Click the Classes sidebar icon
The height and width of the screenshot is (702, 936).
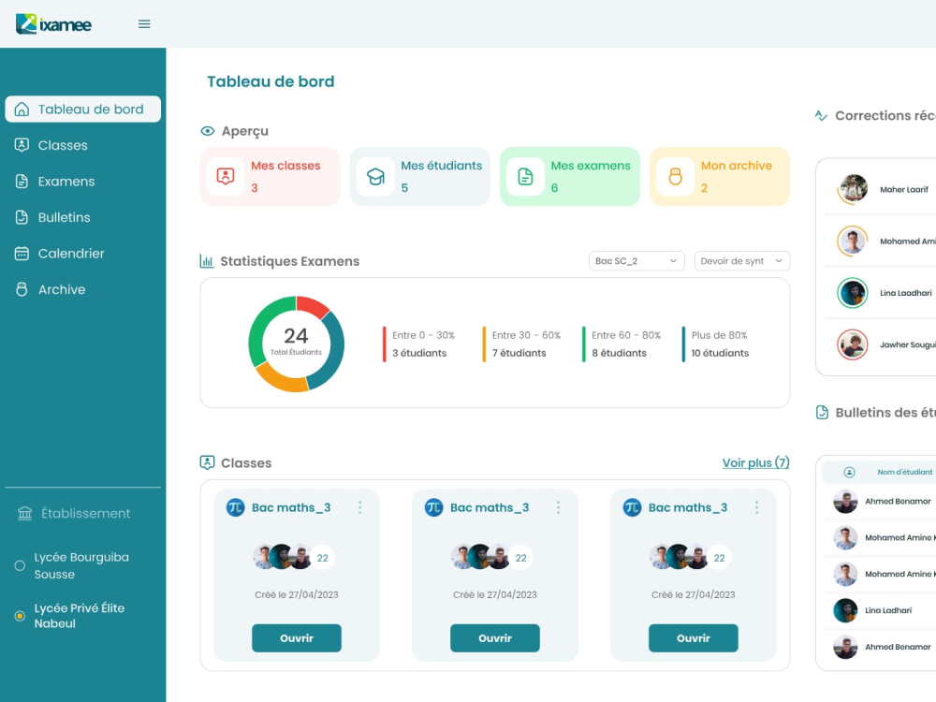[22, 145]
